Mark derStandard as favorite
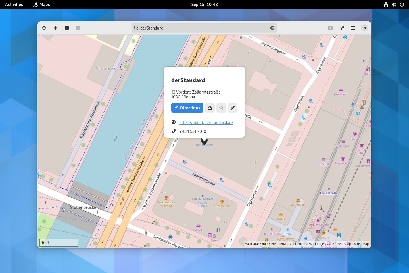The image size is (409, 273). (221, 108)
